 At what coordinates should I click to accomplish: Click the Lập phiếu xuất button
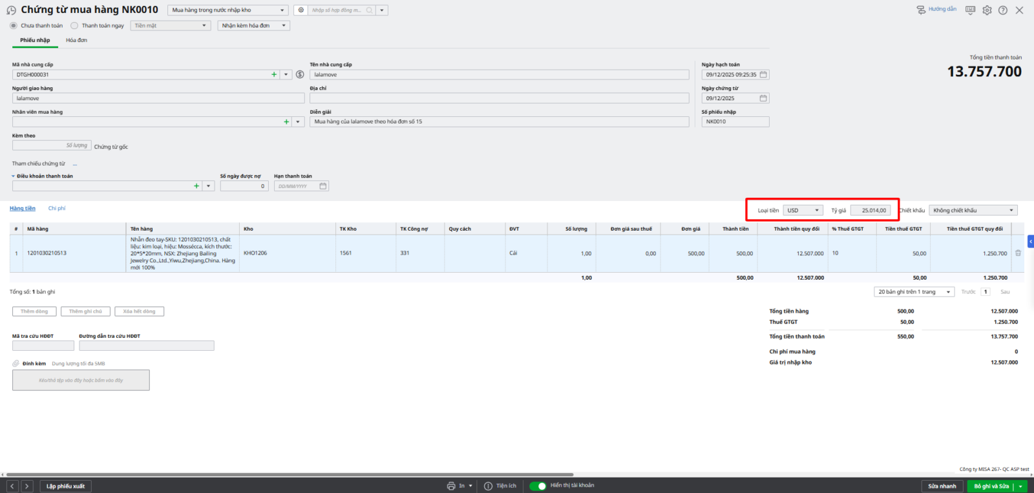65,486
